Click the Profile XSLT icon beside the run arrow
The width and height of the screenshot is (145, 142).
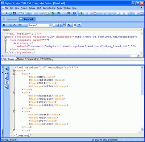pyautogui.click(x=9, y=25)
